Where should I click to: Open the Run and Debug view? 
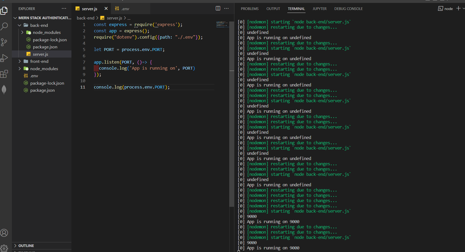pyautogui.click(x=4, y=58)
